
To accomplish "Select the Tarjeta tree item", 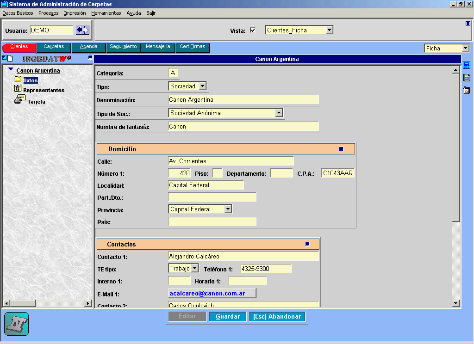I will pyautogui.click(x=36, y=102).
